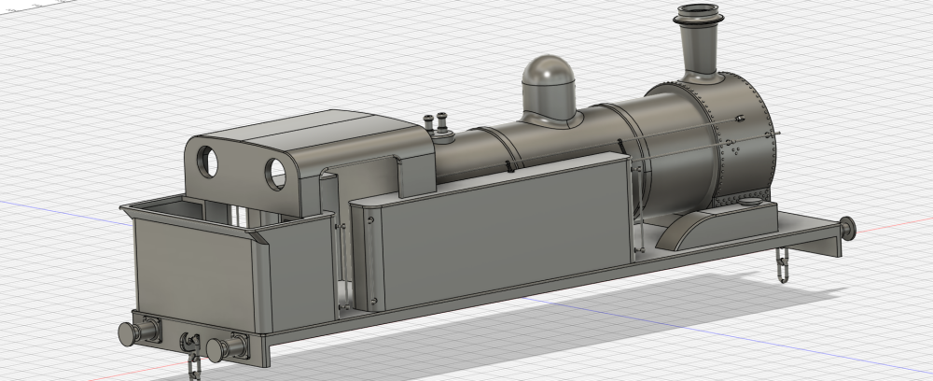Click the rear coupling hook

point(189,343)
